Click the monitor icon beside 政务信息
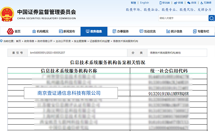Screen dimensions: 215x136 coord(88,31)
